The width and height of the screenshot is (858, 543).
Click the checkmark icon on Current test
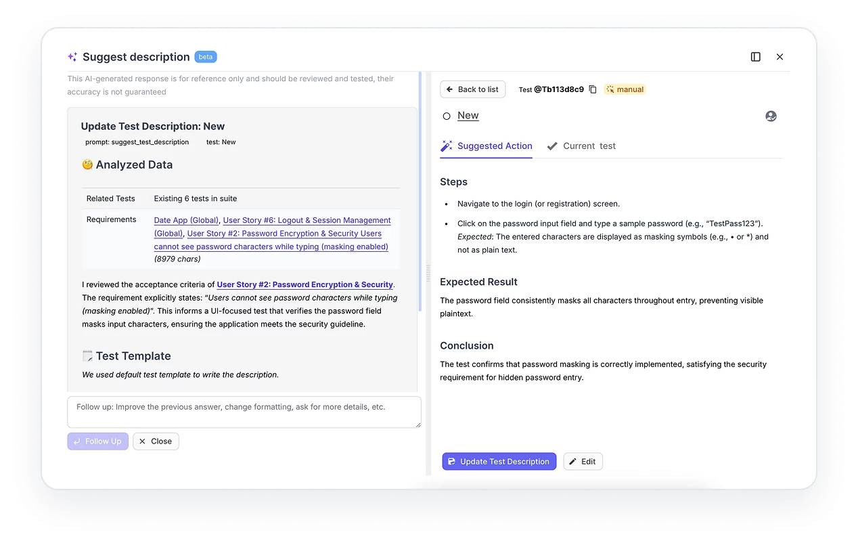[553, 146]
